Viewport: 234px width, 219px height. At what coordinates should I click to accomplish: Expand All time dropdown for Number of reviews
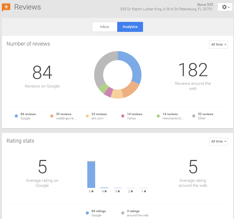(x=218, y=45)
